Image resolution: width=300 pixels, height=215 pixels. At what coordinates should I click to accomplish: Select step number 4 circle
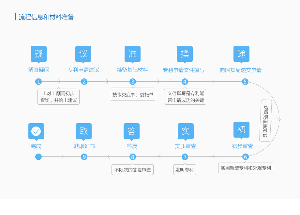point(185,82)
